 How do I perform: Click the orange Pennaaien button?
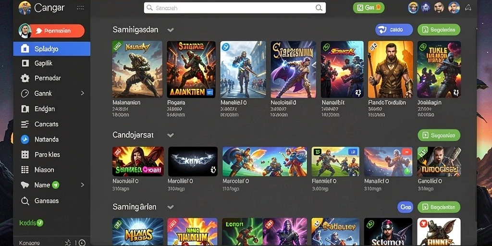click(57, 31)
